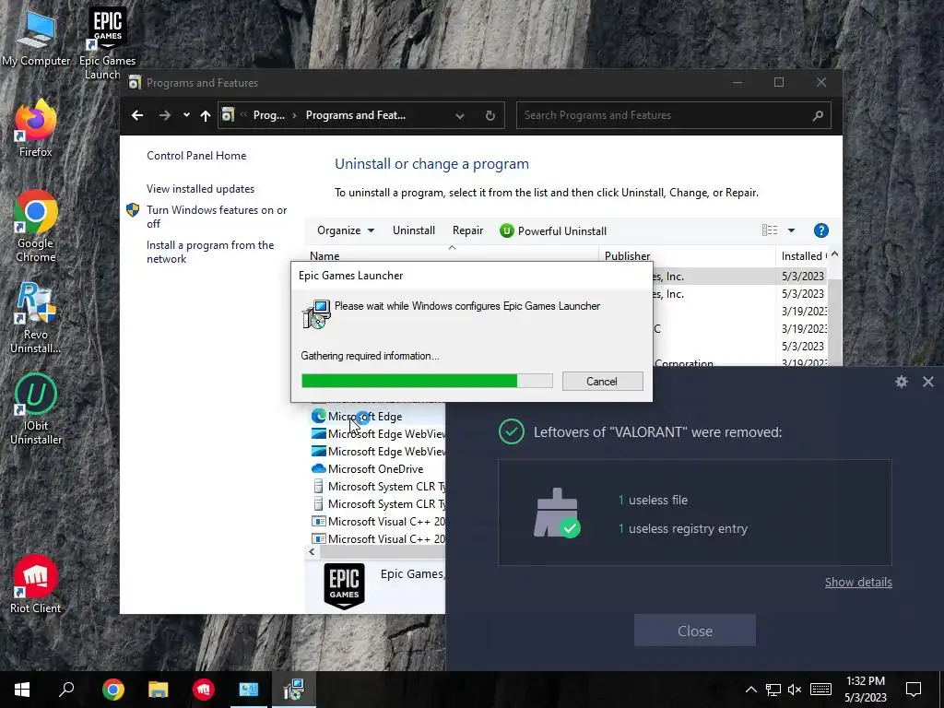The height and width of the screenshot is (708, 944).
Task: Launch Firefox from the desktop
Action: (36, 129)
